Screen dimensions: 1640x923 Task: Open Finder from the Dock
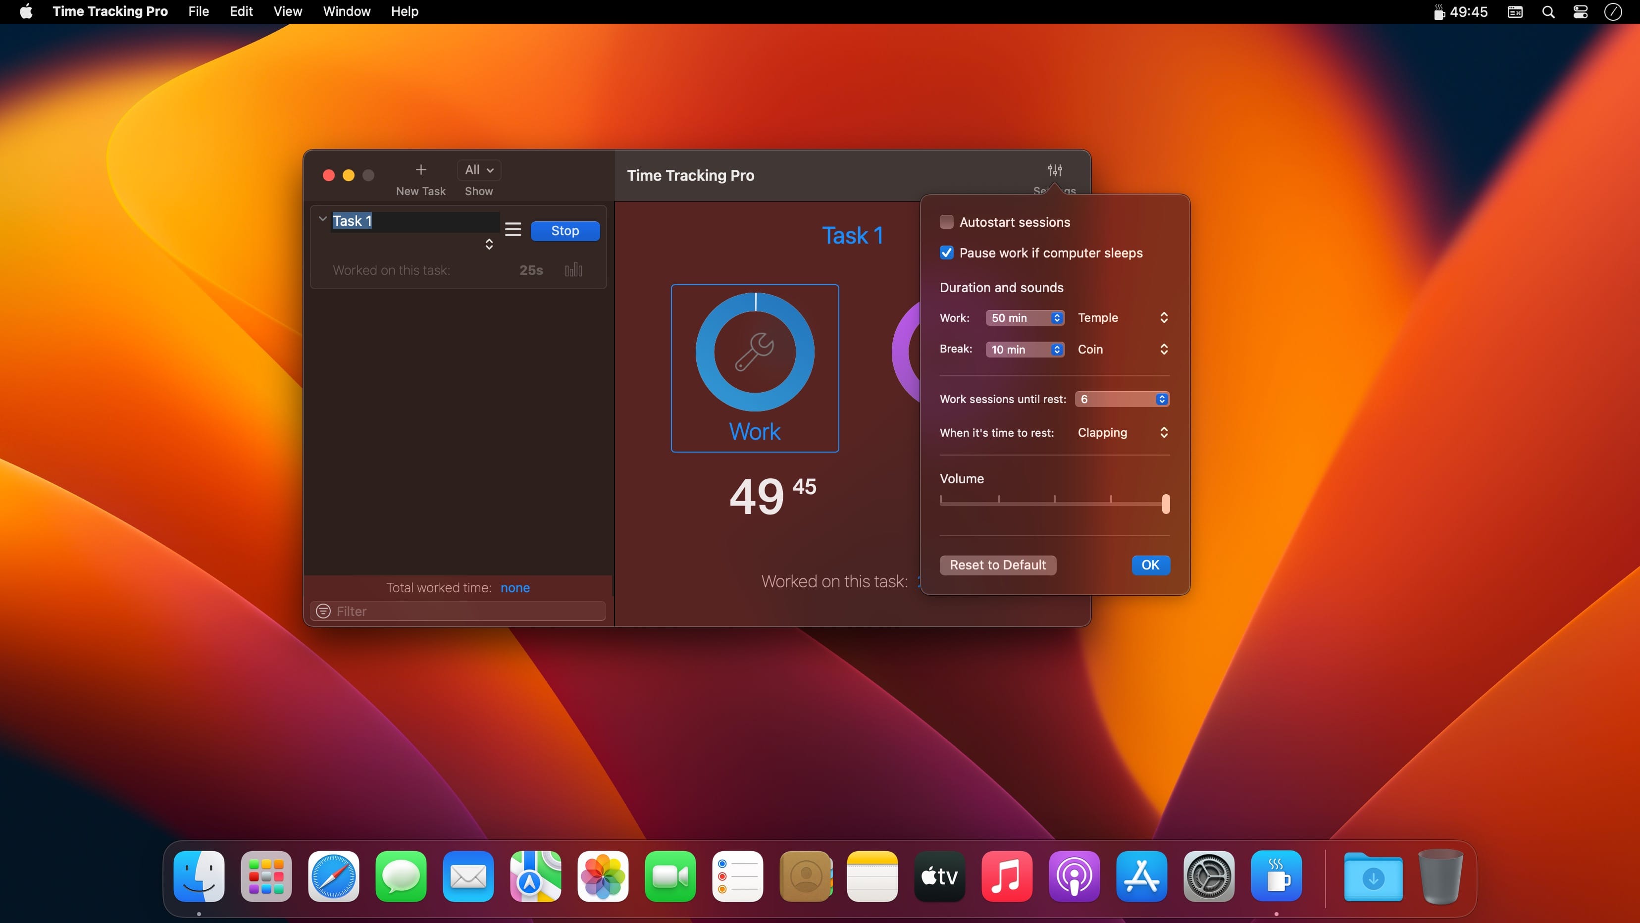pyautogui.click(x=199, y=876)
